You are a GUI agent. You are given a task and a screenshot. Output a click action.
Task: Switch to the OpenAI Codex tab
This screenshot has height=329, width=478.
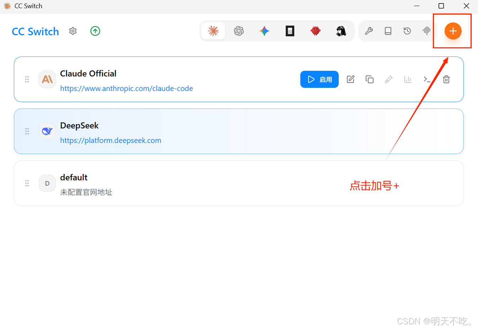click(x=239, y=31)
